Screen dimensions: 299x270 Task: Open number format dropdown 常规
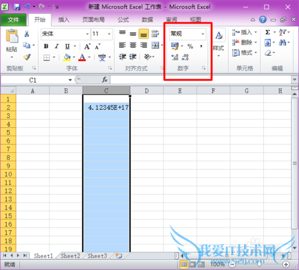[203, 34]
